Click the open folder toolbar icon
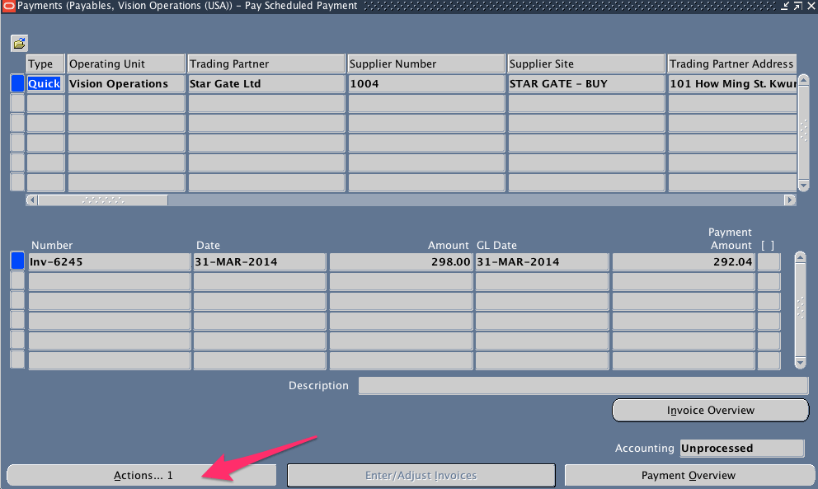The height and width of the screenshot is (489, 818). coord(18,43)
